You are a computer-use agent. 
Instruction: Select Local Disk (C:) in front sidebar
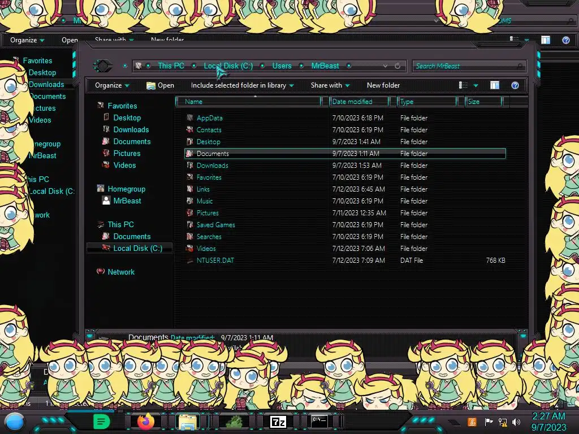tap(138, 248)
